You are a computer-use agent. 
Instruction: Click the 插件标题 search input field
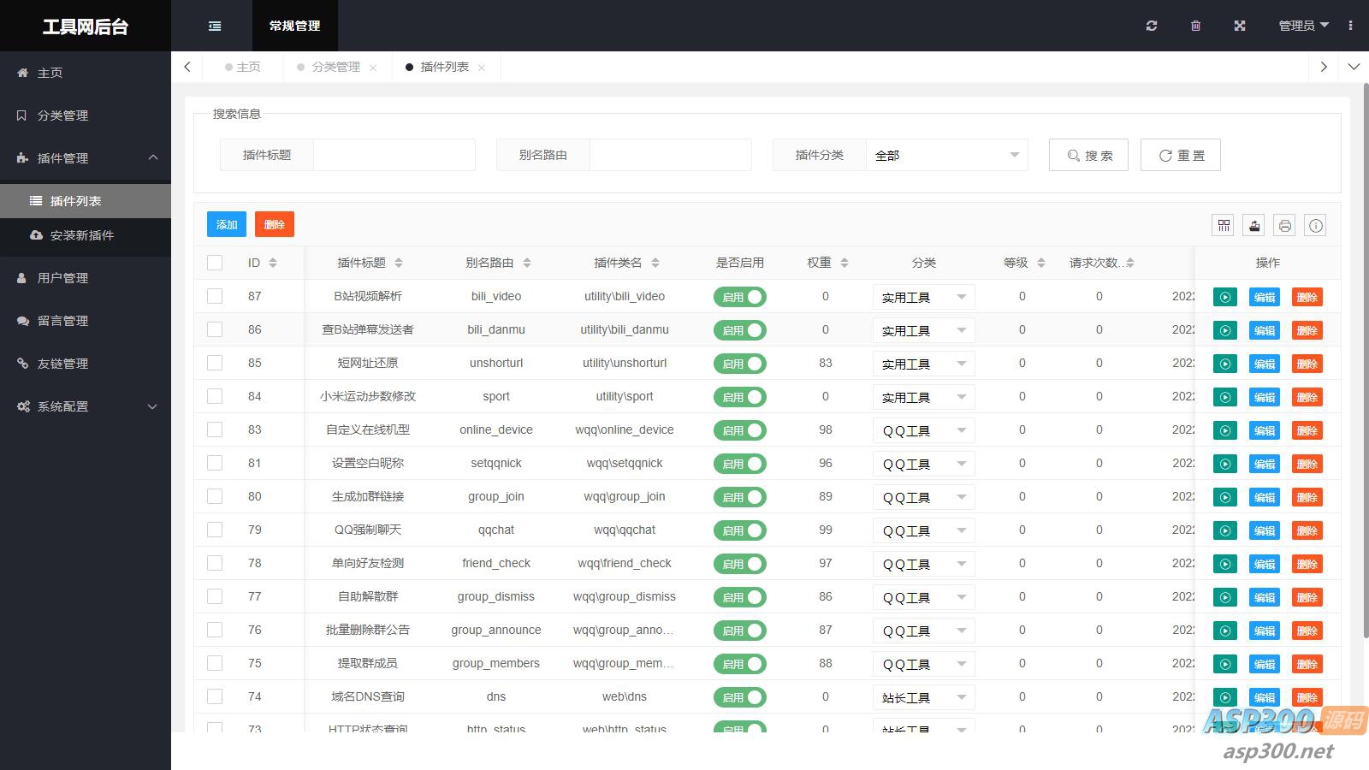point(394,155)
